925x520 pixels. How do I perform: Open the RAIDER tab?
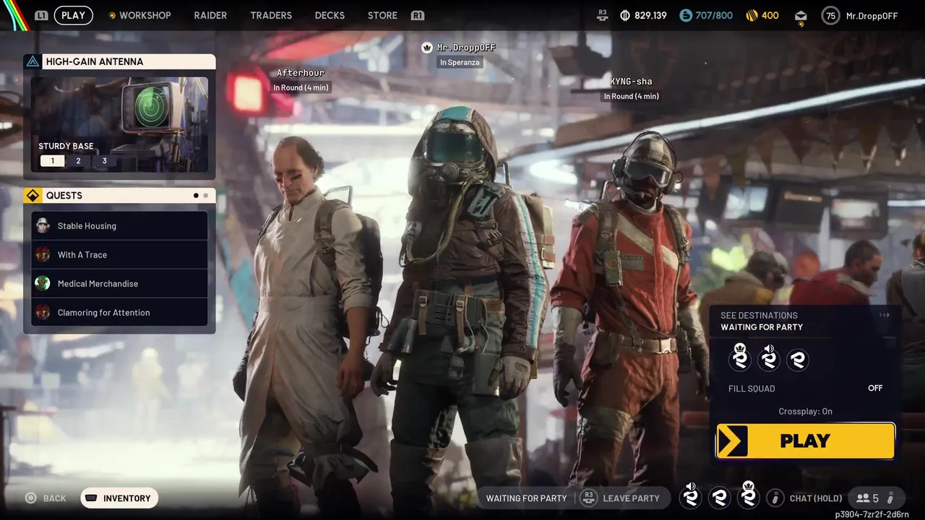point(210,15)
